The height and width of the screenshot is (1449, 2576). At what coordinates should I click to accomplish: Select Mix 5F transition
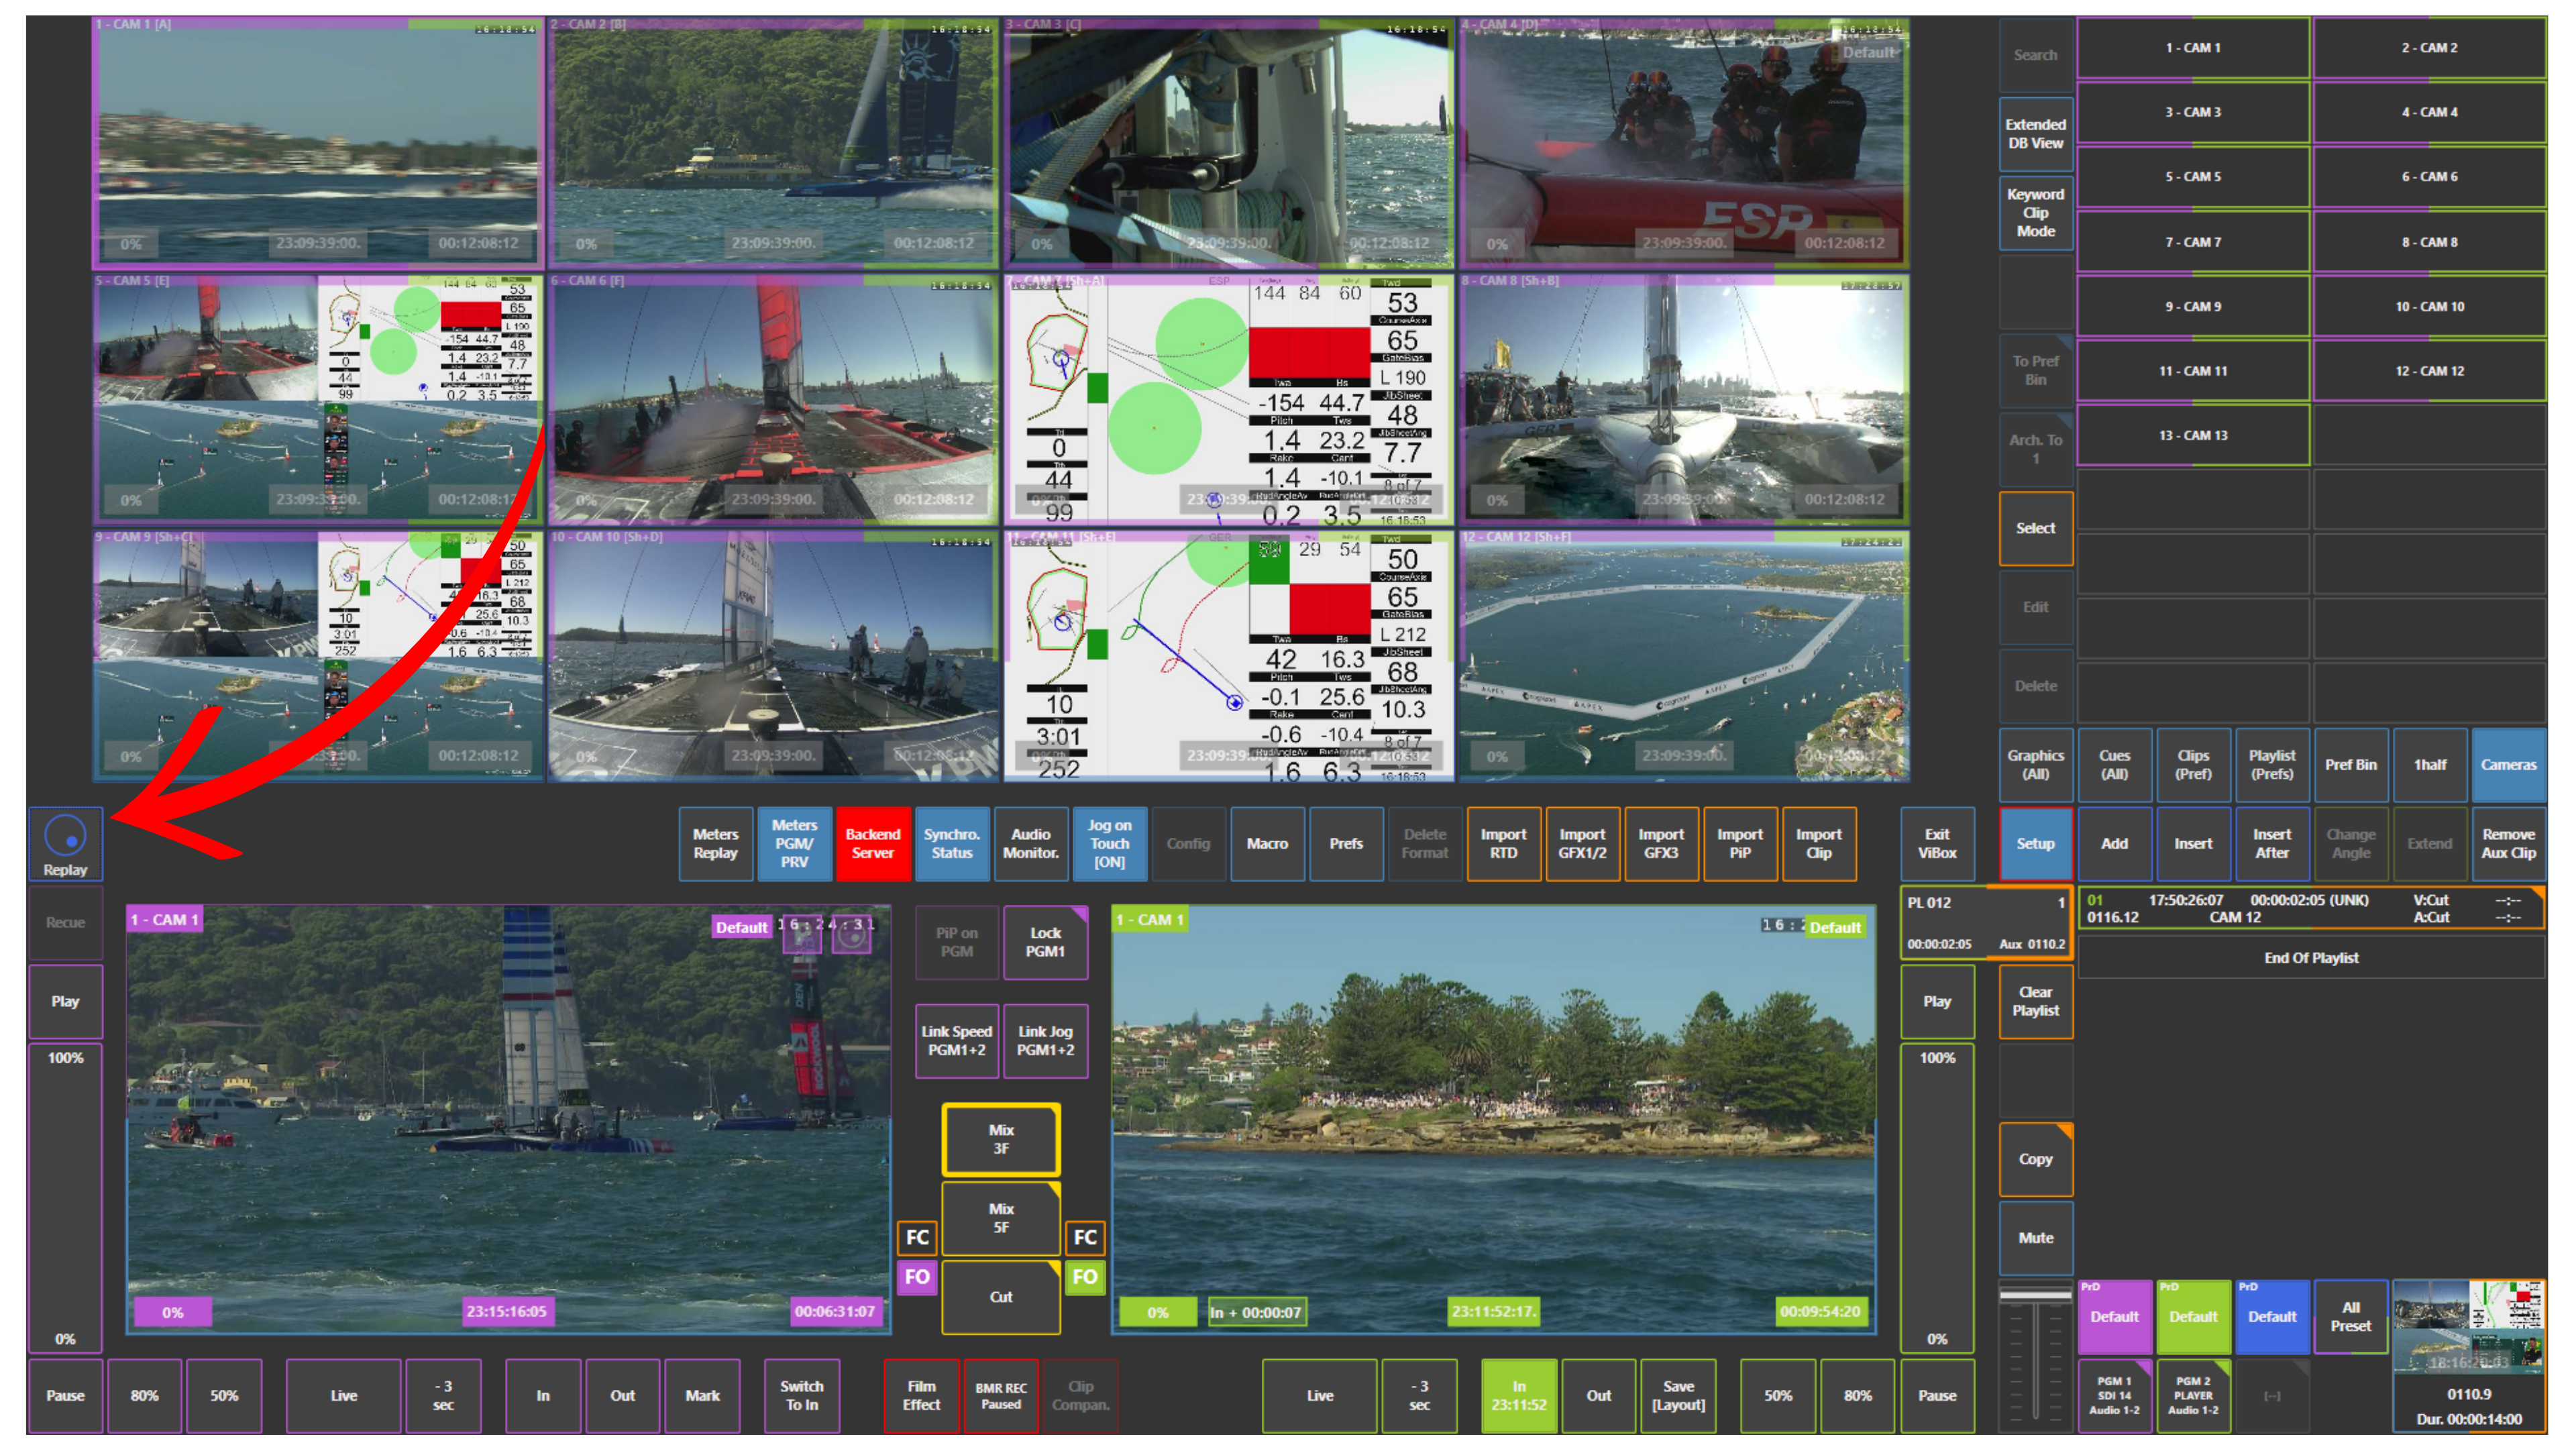click(x=1001, y=1218)
